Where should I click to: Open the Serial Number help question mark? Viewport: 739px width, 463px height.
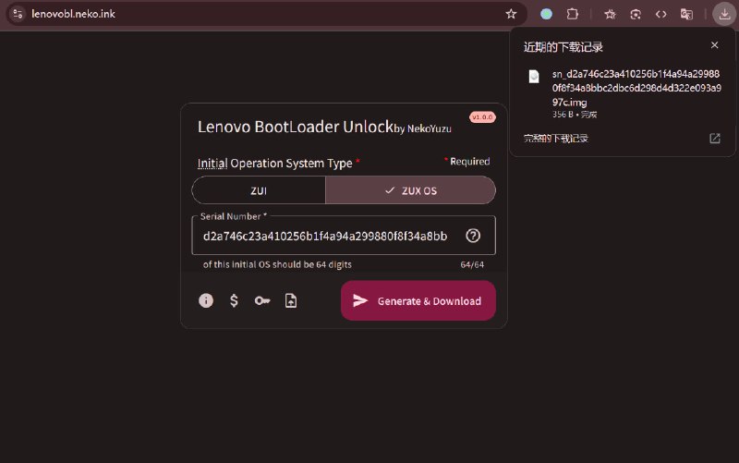point(473,236)
